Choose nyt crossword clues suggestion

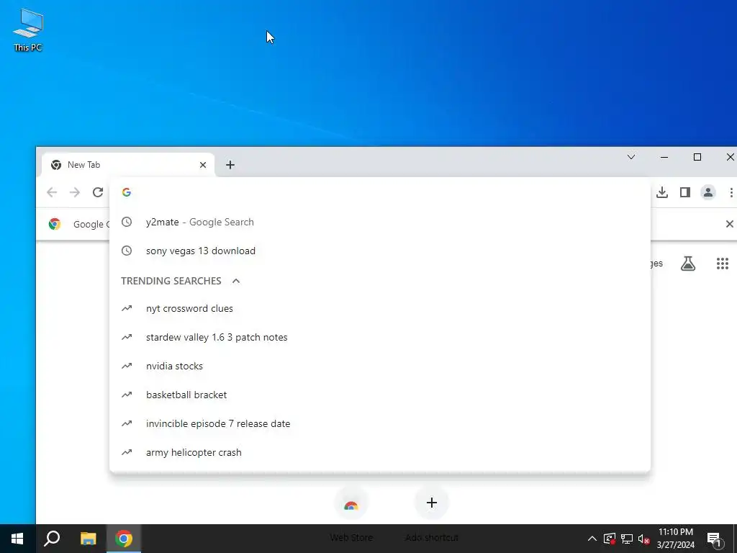pos(380,308)
